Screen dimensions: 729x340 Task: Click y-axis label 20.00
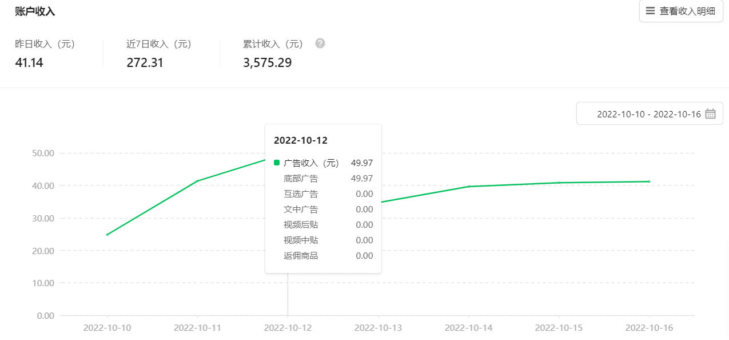pyautogui.click(x=43, y=251)
